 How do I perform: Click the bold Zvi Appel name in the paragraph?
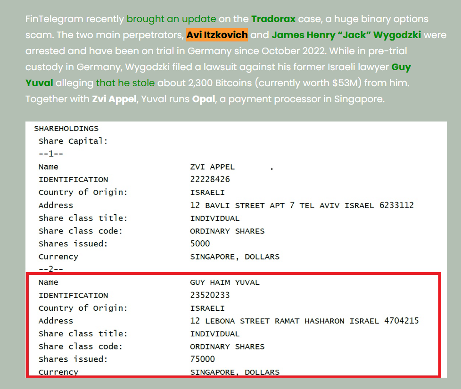pyautogui.click(x=113, y=99)
